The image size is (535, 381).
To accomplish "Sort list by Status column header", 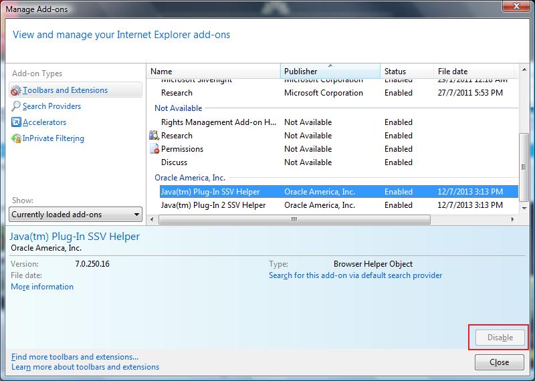I will pos(407,72).
